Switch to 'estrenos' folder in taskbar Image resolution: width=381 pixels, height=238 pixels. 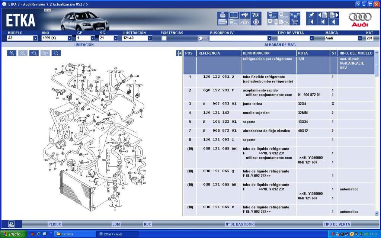pos(74,234)
